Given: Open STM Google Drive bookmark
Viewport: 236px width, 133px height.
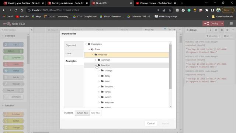Looking at the screenshot, I should (85, 17).
